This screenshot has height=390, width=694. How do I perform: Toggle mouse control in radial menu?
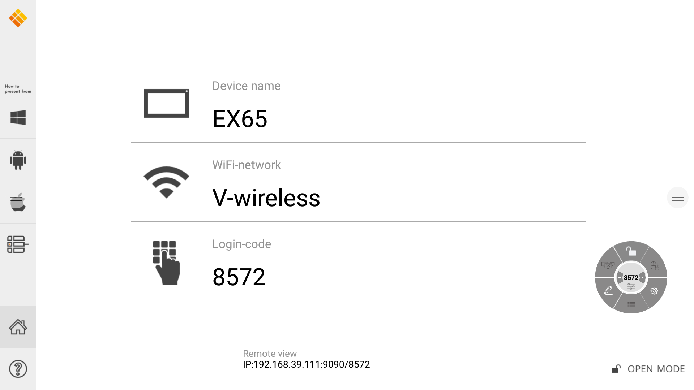[655, 265]
